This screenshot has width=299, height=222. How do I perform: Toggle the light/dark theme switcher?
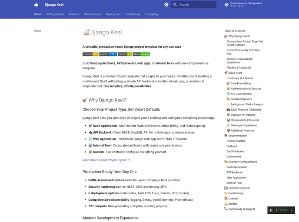click(x=166, y=5)
